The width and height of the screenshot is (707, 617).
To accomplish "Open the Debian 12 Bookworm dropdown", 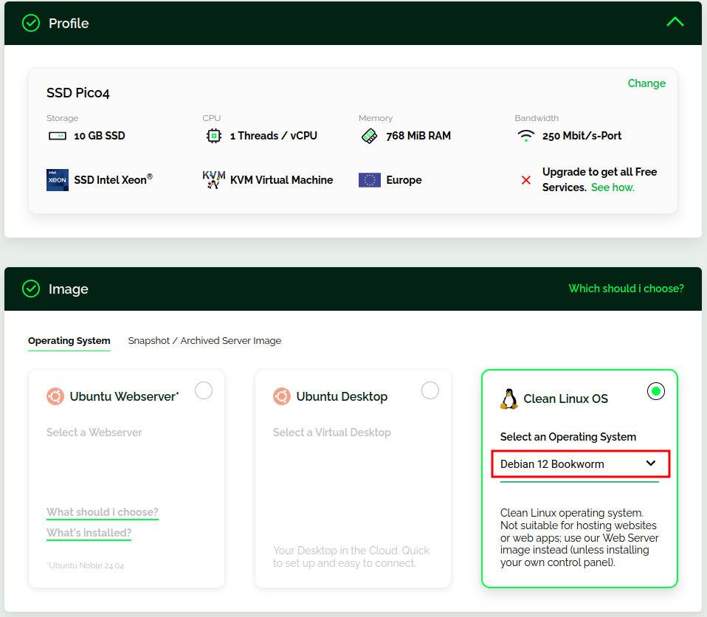I will point(579,463).
